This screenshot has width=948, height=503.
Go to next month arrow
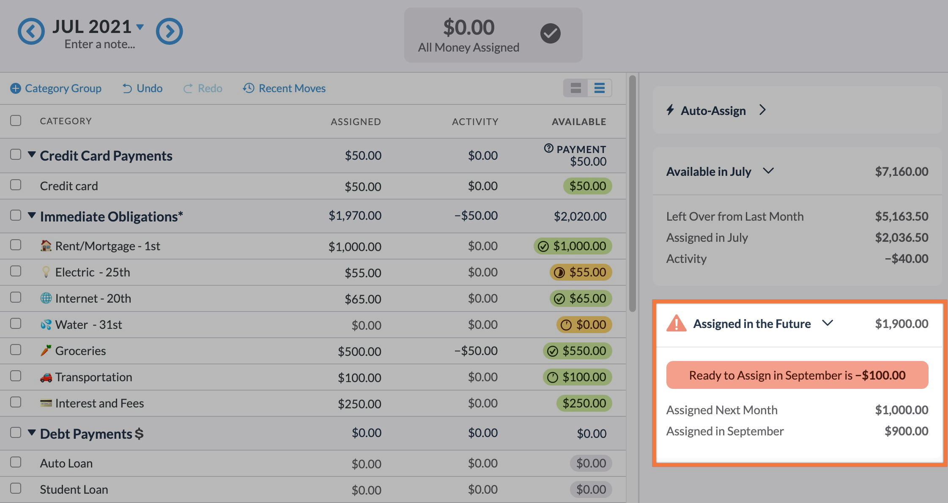pyautogui.click(x=169, y=31)
